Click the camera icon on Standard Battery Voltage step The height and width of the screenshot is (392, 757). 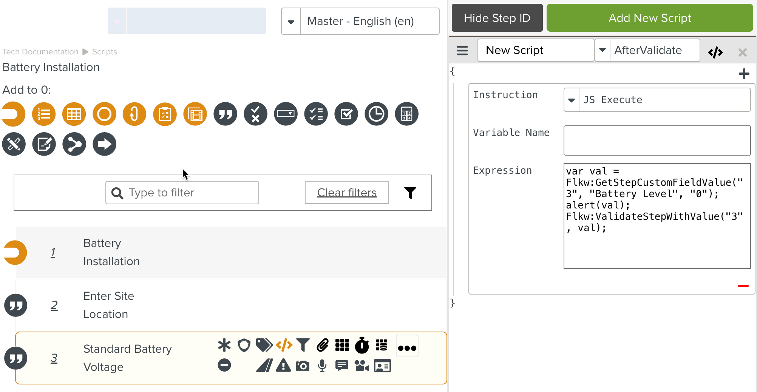[x=303, y=365]
